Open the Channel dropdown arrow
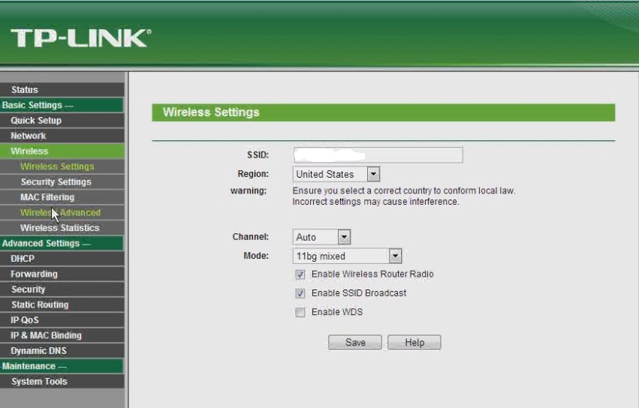 344,237
